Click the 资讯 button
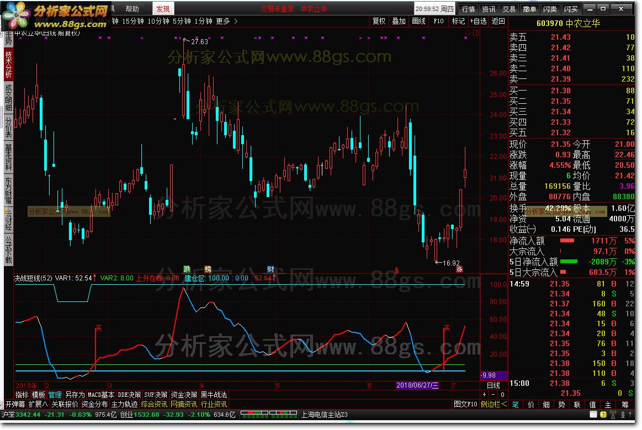 tap(489, 9)
